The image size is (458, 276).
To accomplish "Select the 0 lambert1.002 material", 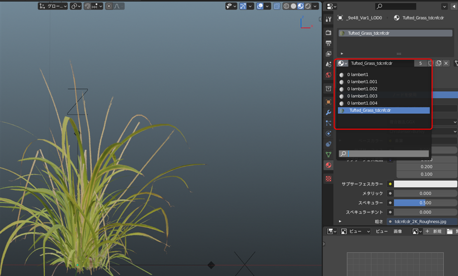I will pyautogui.click(x=384, y=89).
